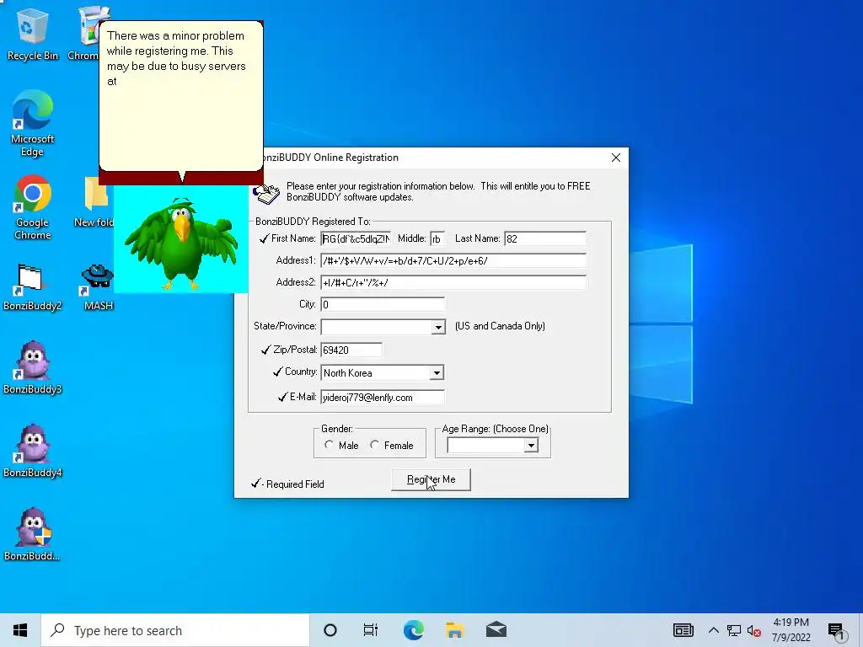Expand the Country dropdown showing North Korea
The image size is (863, 647).
click(437, 373)
